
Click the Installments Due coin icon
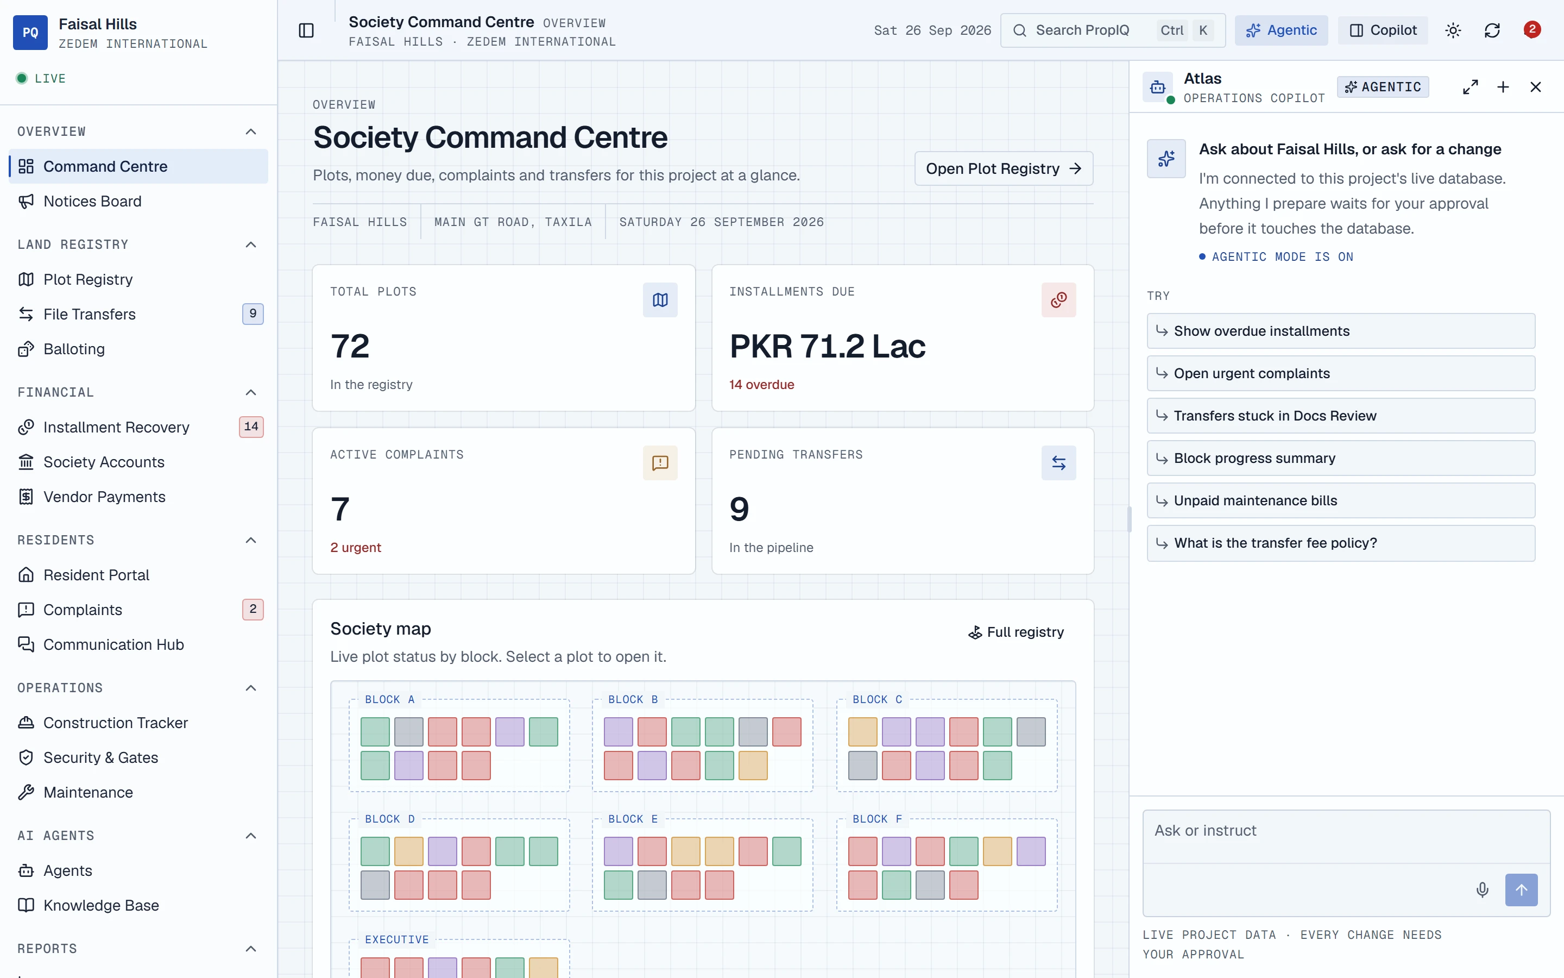pyautogui.click(x=1058, y=299)
